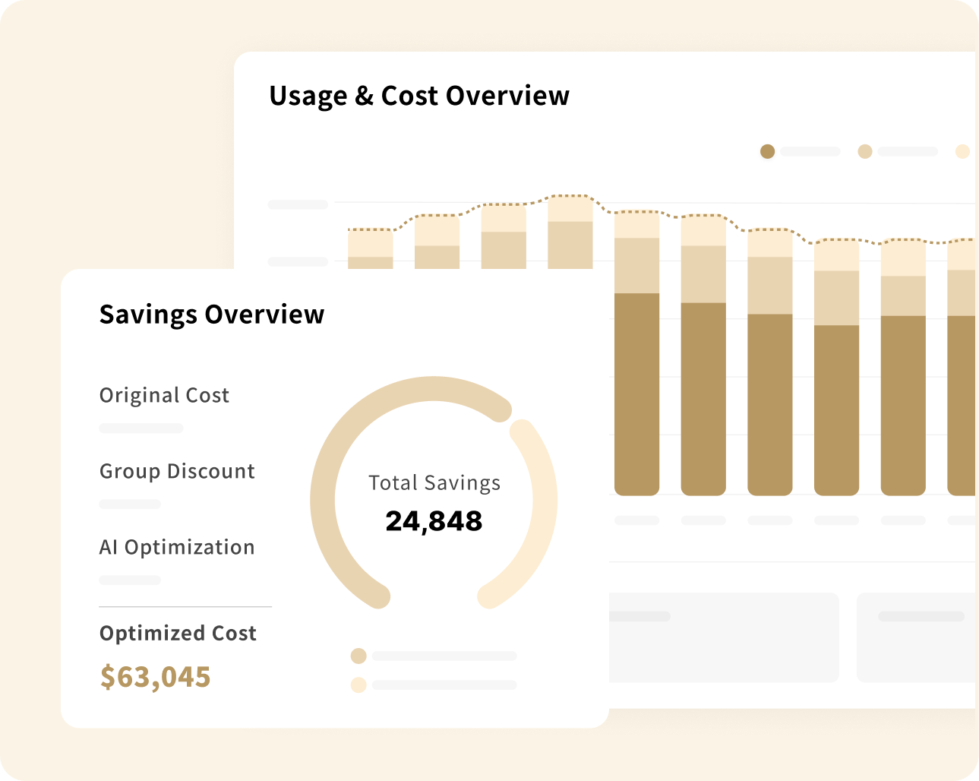Click the Total Savings 24,848 figure

pyautogui.click(x=434, y=521)
